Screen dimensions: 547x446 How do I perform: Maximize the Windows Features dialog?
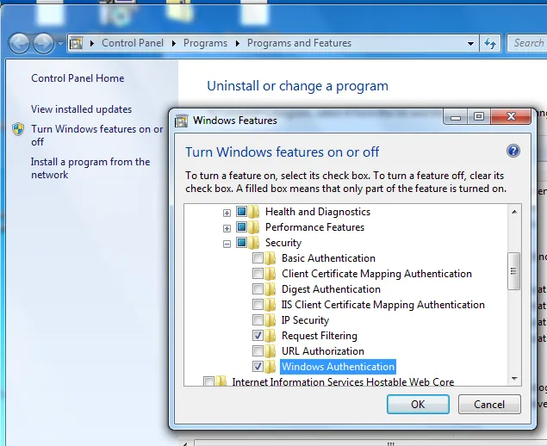pos(479,117)
